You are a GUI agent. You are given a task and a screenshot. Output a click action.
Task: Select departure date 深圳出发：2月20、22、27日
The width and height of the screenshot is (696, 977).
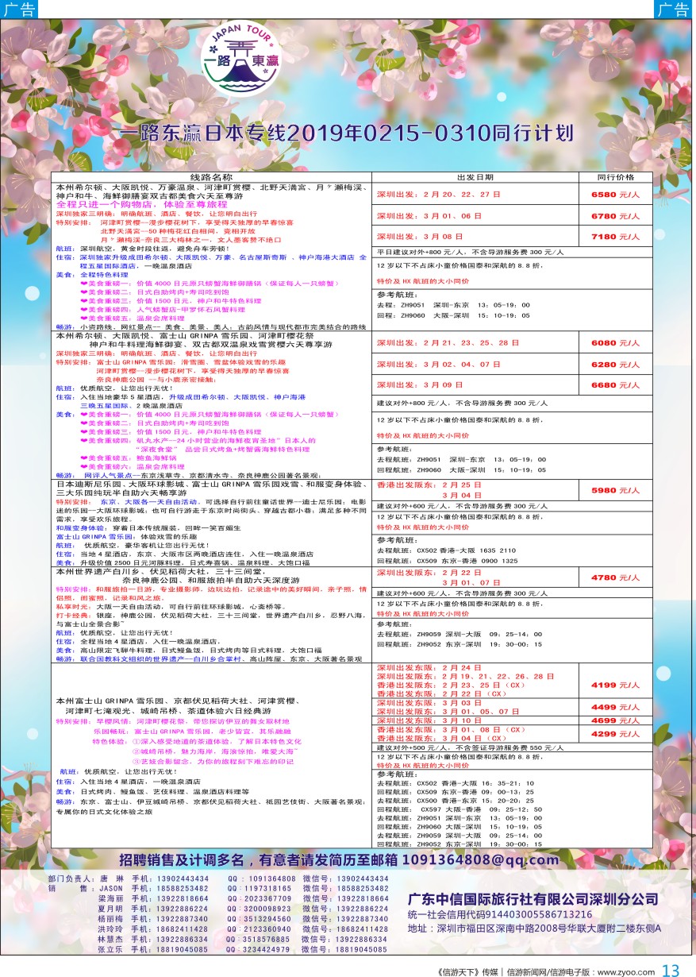[x=439, y=195]
